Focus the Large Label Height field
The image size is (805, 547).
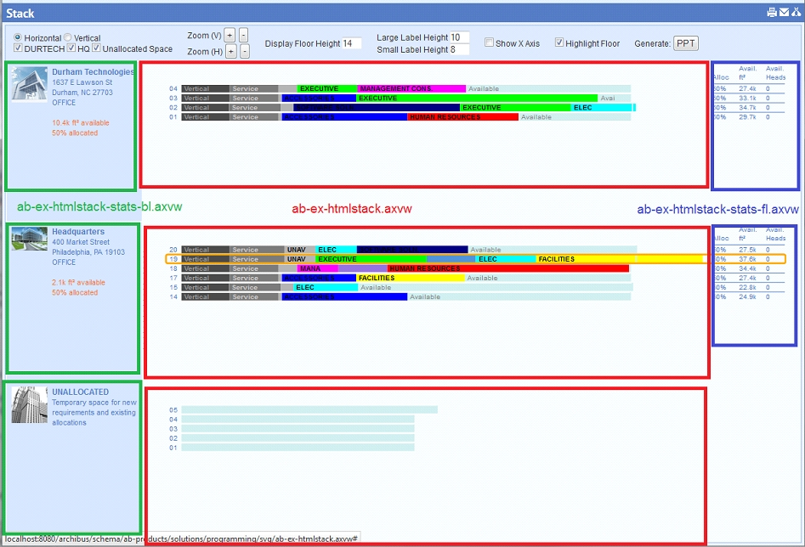pyautogui.click(x=459, y=37)
